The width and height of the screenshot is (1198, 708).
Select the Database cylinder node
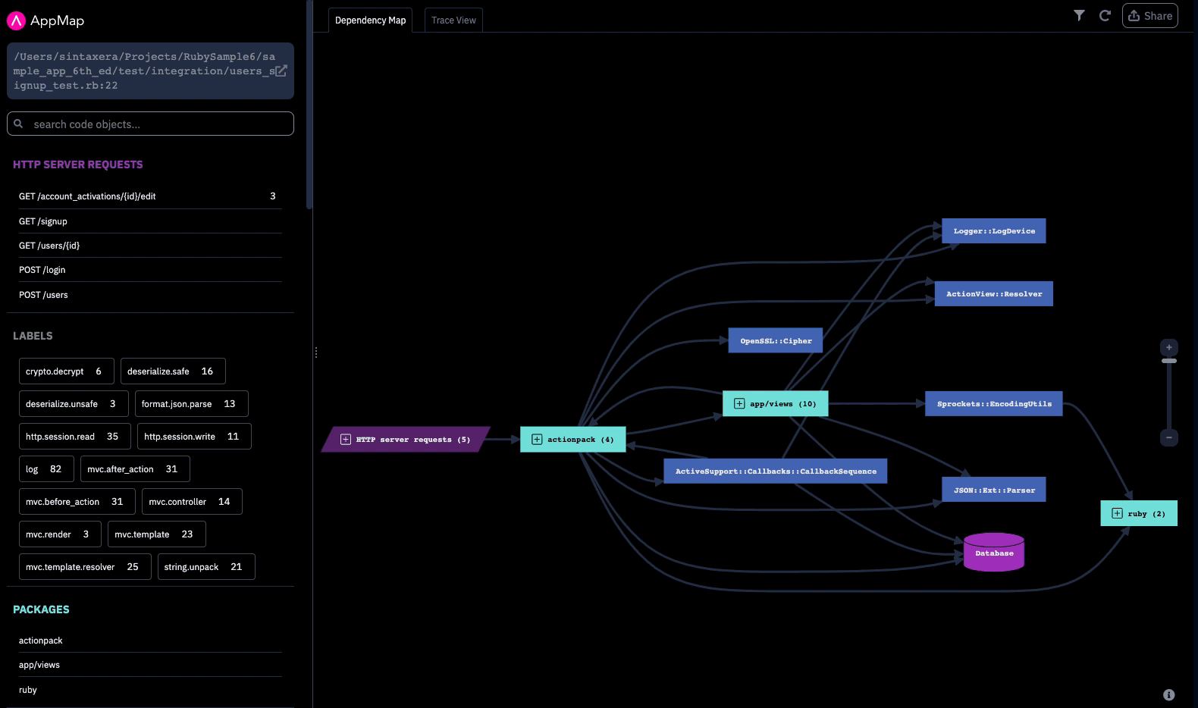(994, 552)
